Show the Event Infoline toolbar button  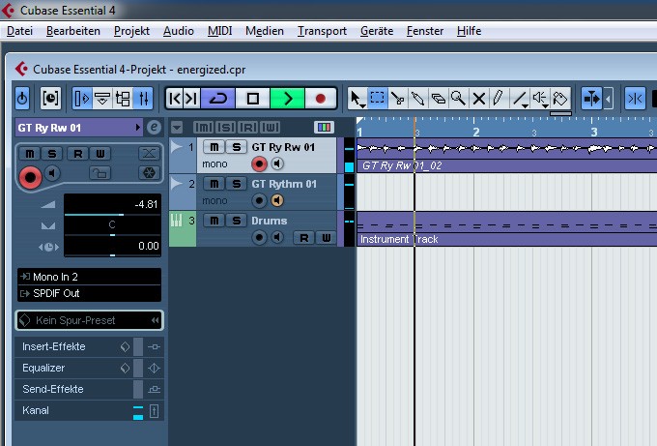point(102,99)
